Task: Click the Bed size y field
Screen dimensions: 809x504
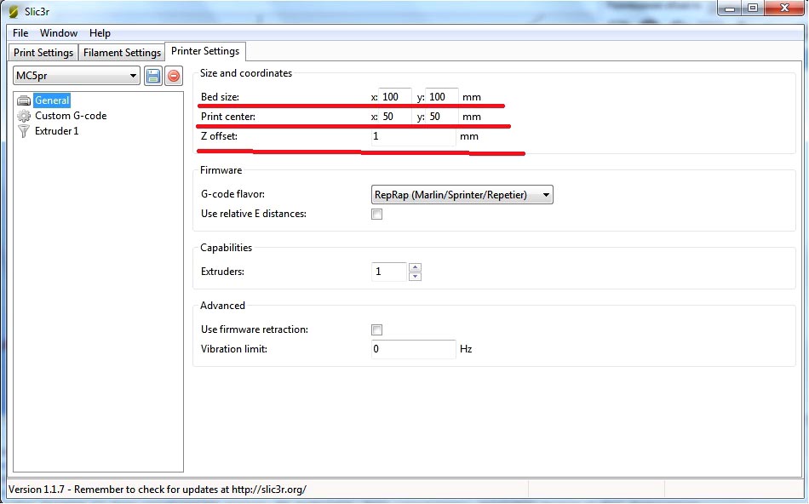Action: pyautogui.click(x=442, y=97)
